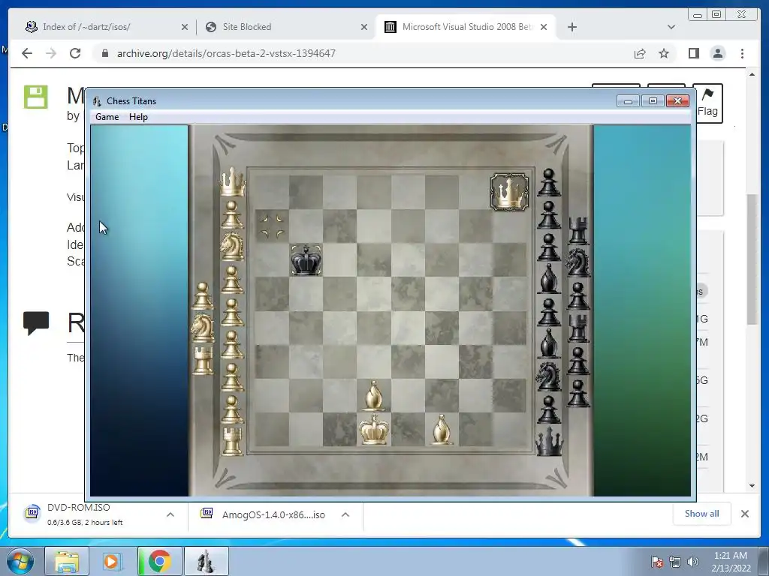Switch to the Index of /~dartz/isos/ tab
This screenshot has width=769, height=576.
[x=105, y=27]
